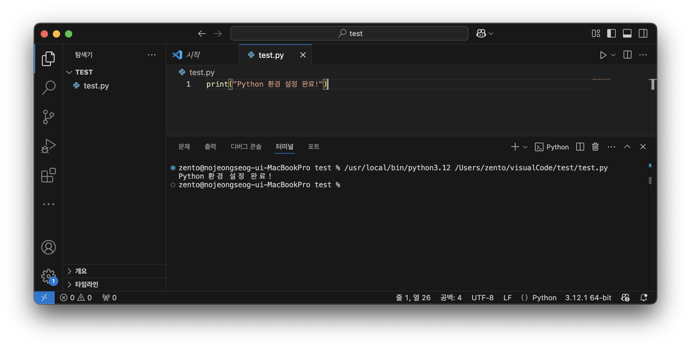Open Customize Layout icon
Viewport: 691px width, 349px height.
(x=596, y=33)
